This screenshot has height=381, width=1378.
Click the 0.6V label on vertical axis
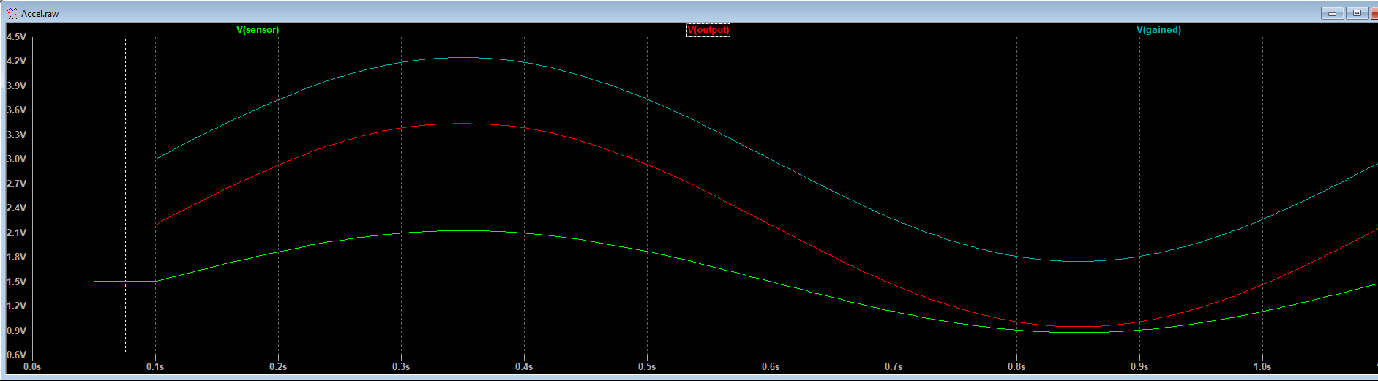(16, 355)
